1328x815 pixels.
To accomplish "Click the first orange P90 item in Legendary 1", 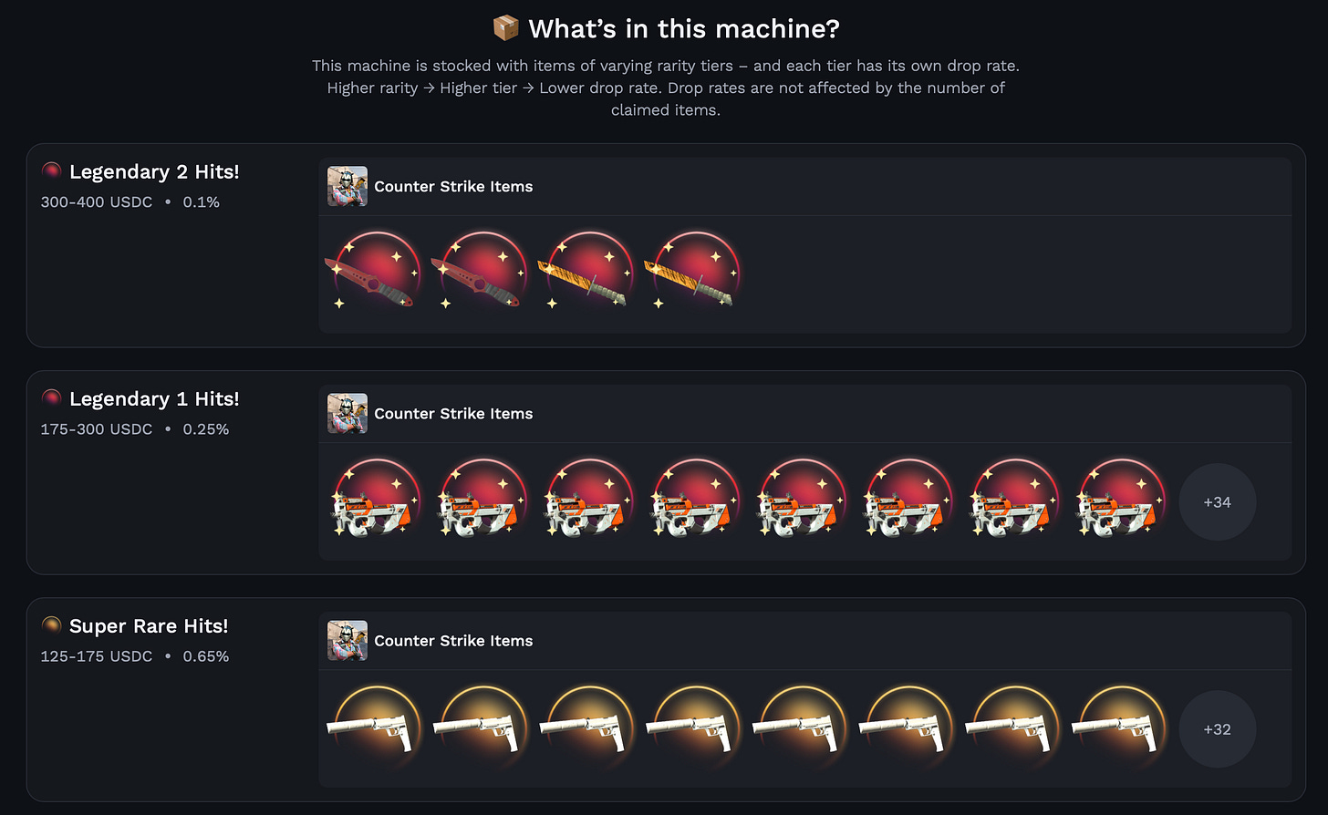I will [374, 500].
